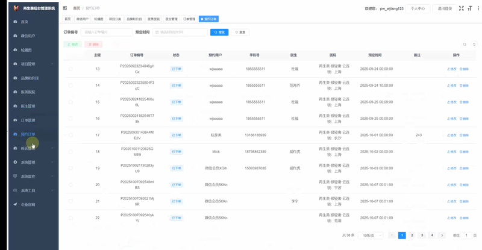Click the 订单编号 input field

(104, 32)
